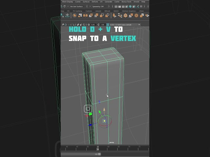The image size is (210, 157).
Task: Click the gamma icon before 1.00
Action: tap(98, 25)
